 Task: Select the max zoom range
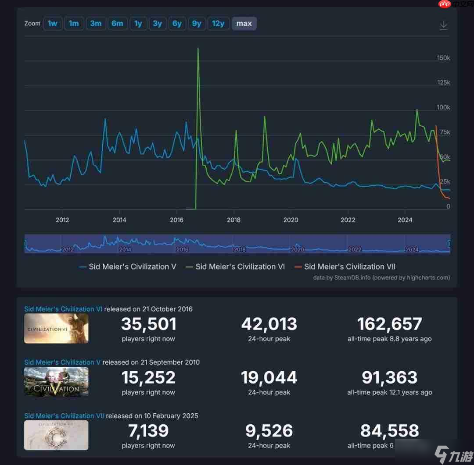[x=244, y=24]
